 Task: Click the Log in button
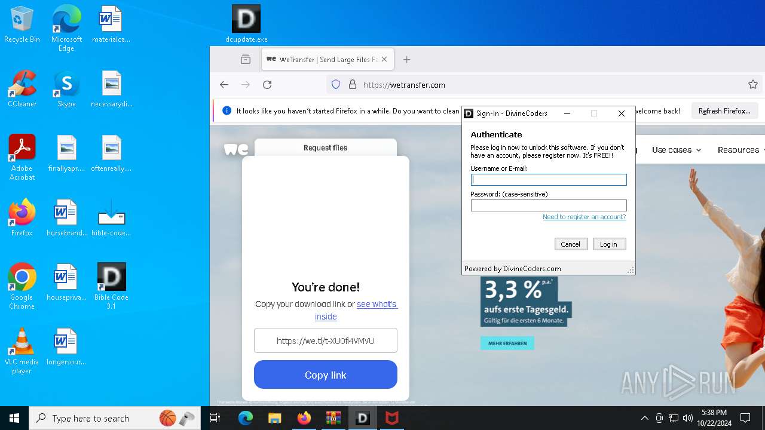pyautogui.click(x=609, y=244)
